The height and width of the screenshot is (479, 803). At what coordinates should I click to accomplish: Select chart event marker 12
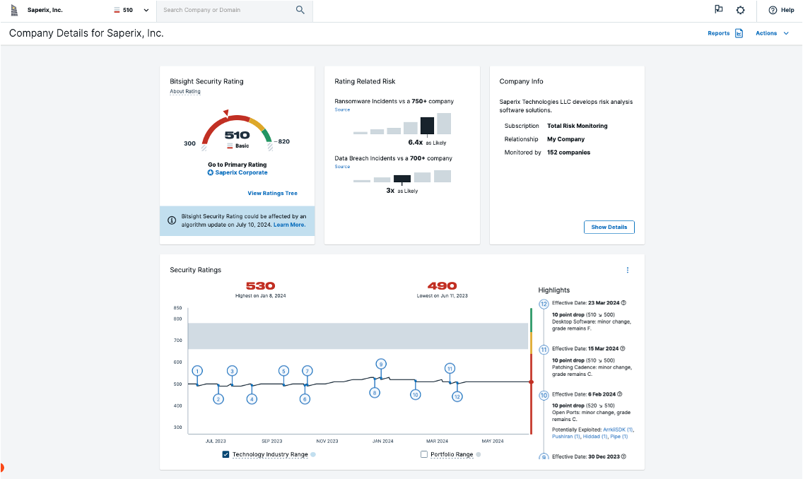coord(457,396)
